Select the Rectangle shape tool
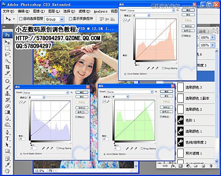Image resolution: width=221 pixels, height=176 pixels. 7,151
